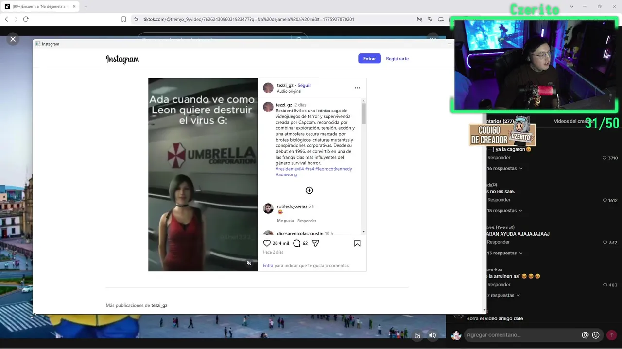Like the TikTok comment with 1612 likes
The width and height of the screenshot is (622, 349).
click(605, 200)
